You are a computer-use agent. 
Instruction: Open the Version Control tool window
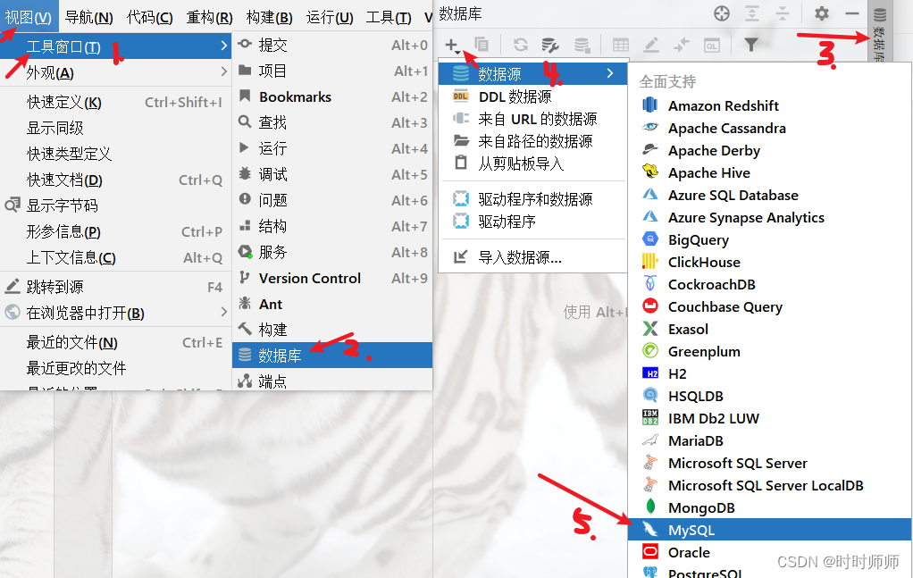pos(332,278)
